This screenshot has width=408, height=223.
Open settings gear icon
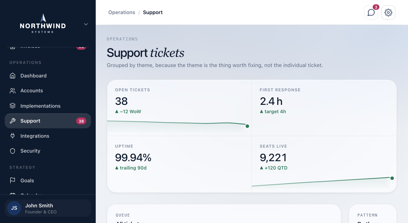click(388, 13)
